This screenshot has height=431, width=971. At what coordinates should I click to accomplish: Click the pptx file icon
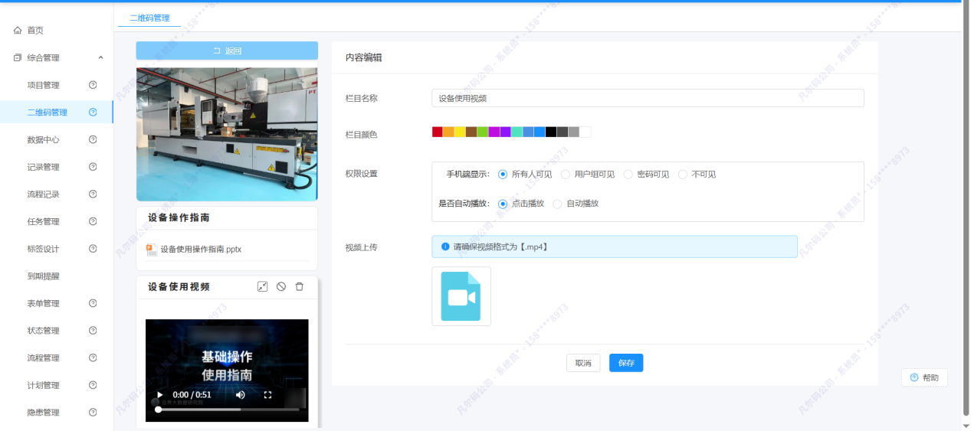pos(151,249)
